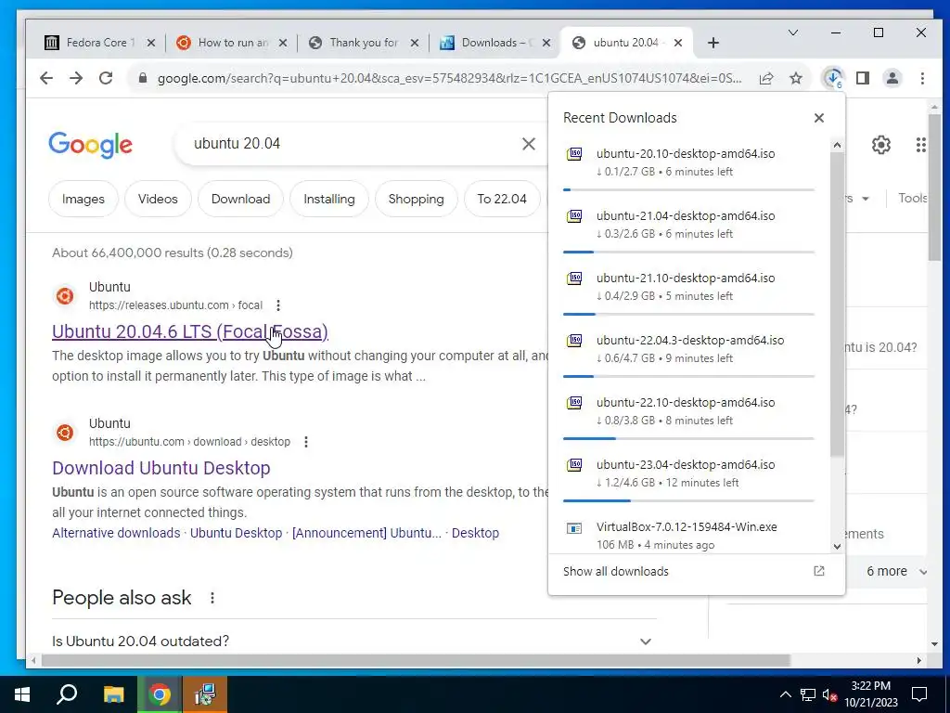This screenshot has height=713, width=950.
Task: Open the [Announcement] Ubuntu sublink
Action: pyautogui.click(x=366, y=533)
